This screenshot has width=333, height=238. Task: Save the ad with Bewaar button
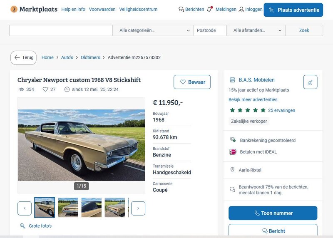click(192, 82)
